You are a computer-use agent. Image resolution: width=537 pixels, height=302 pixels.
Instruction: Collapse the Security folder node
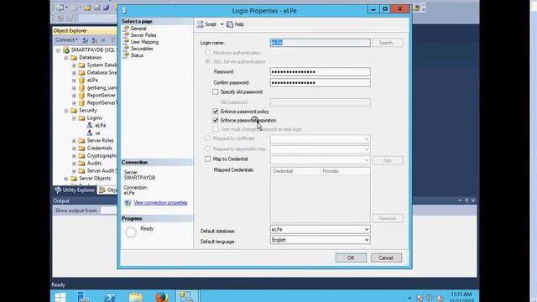pyautogui.click(x=65, y=111)
